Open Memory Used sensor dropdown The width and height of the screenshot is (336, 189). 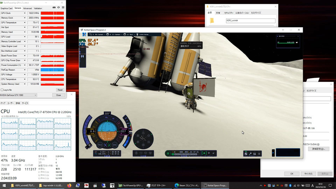pyautogui.click(x=24, y=32)
